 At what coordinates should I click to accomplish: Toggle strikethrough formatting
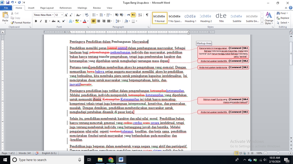tap(53, 21)
